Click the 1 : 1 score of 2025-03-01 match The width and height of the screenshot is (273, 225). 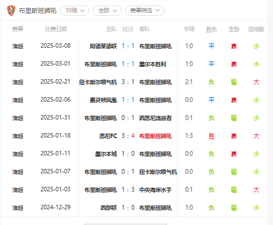click(x=128, y=64)
